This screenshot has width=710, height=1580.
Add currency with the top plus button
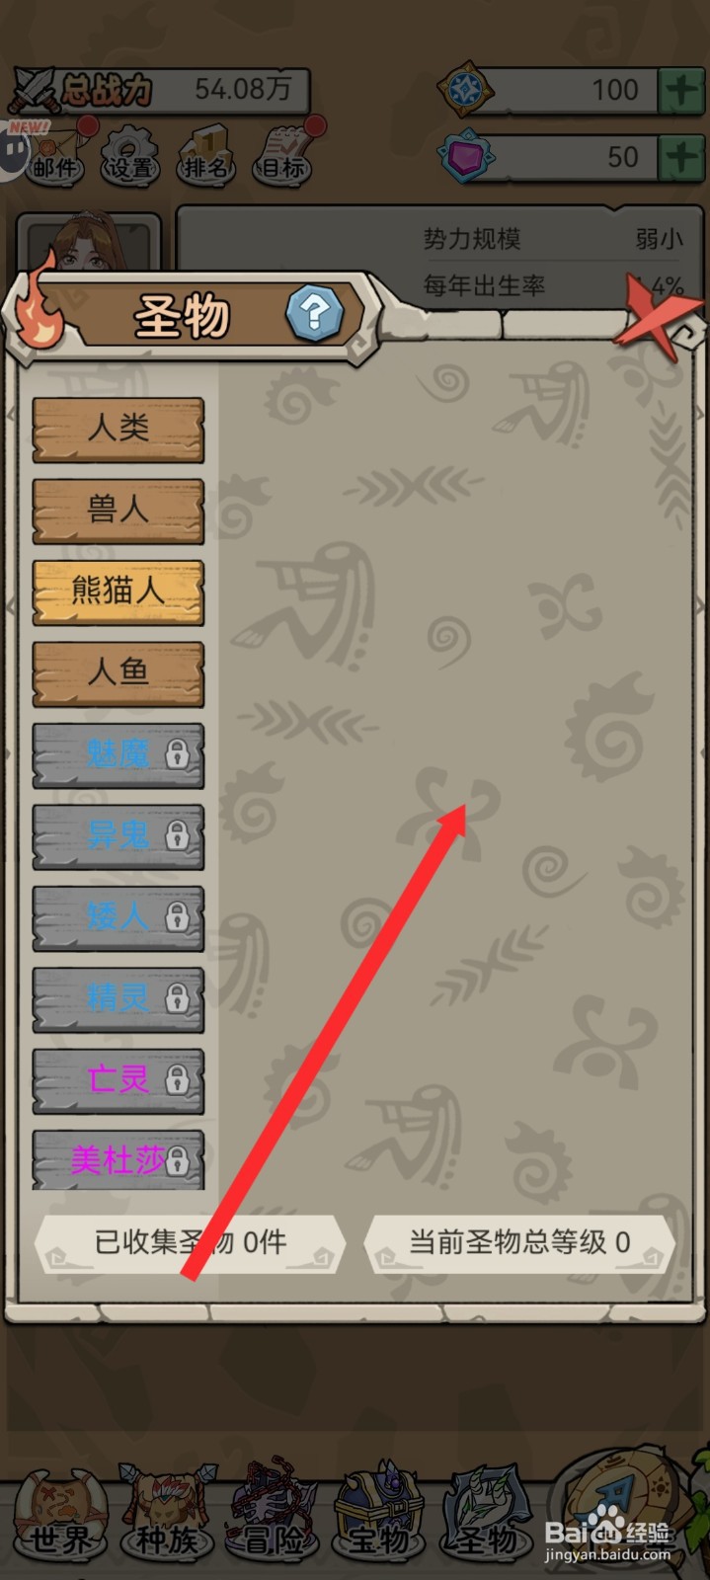pos(682,90)
